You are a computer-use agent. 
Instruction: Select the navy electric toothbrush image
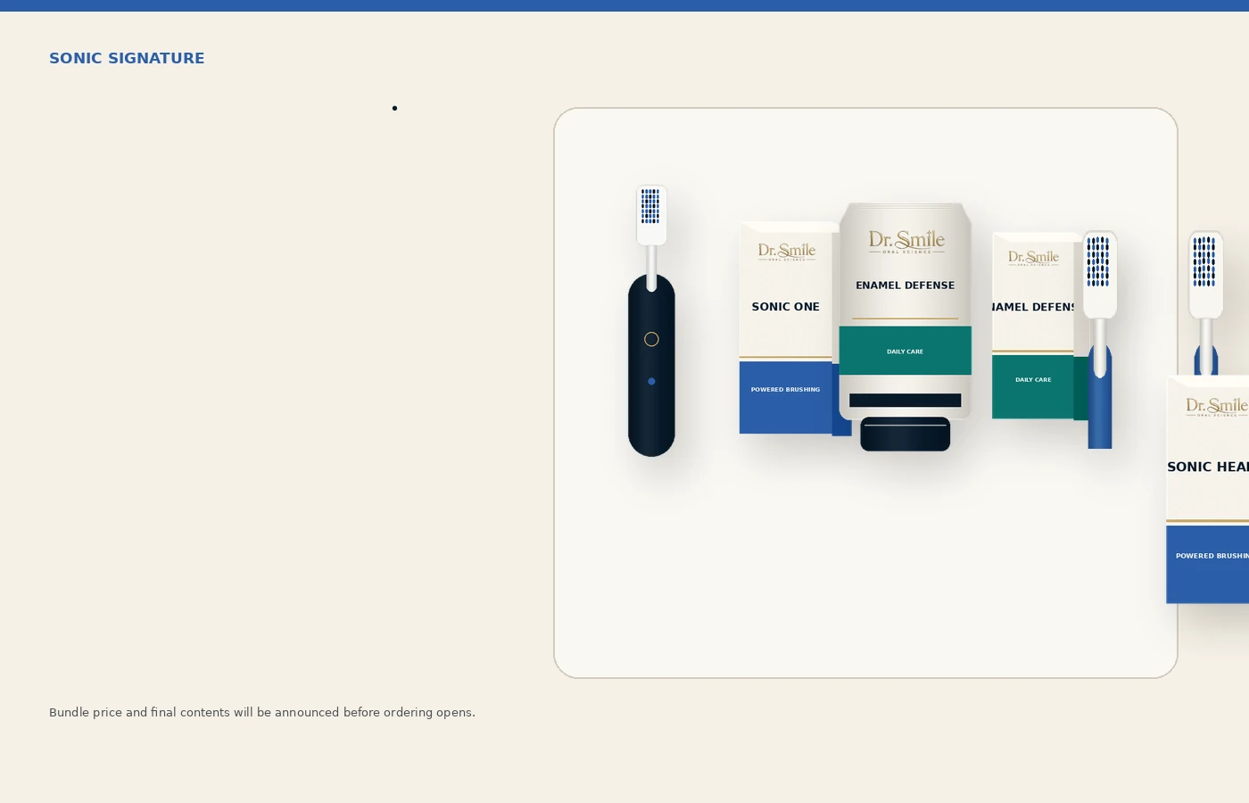pyautogui.click(x=651, y=321)
